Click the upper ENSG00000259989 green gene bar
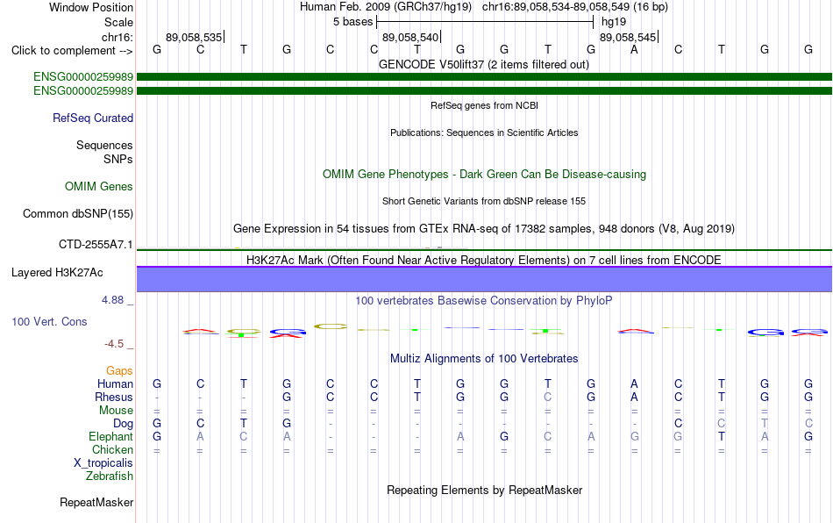Viewport: 833px width, 523px height. pyautogui.click(x=484, y=77)
